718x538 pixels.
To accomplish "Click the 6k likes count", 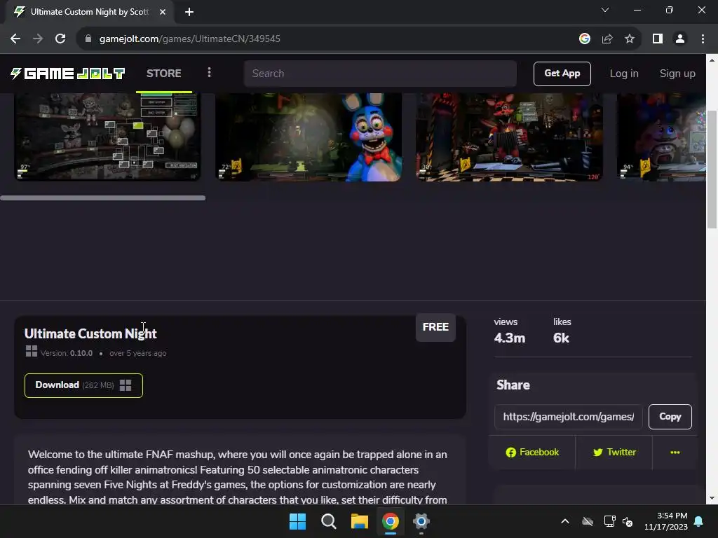I will coord(561,338).
